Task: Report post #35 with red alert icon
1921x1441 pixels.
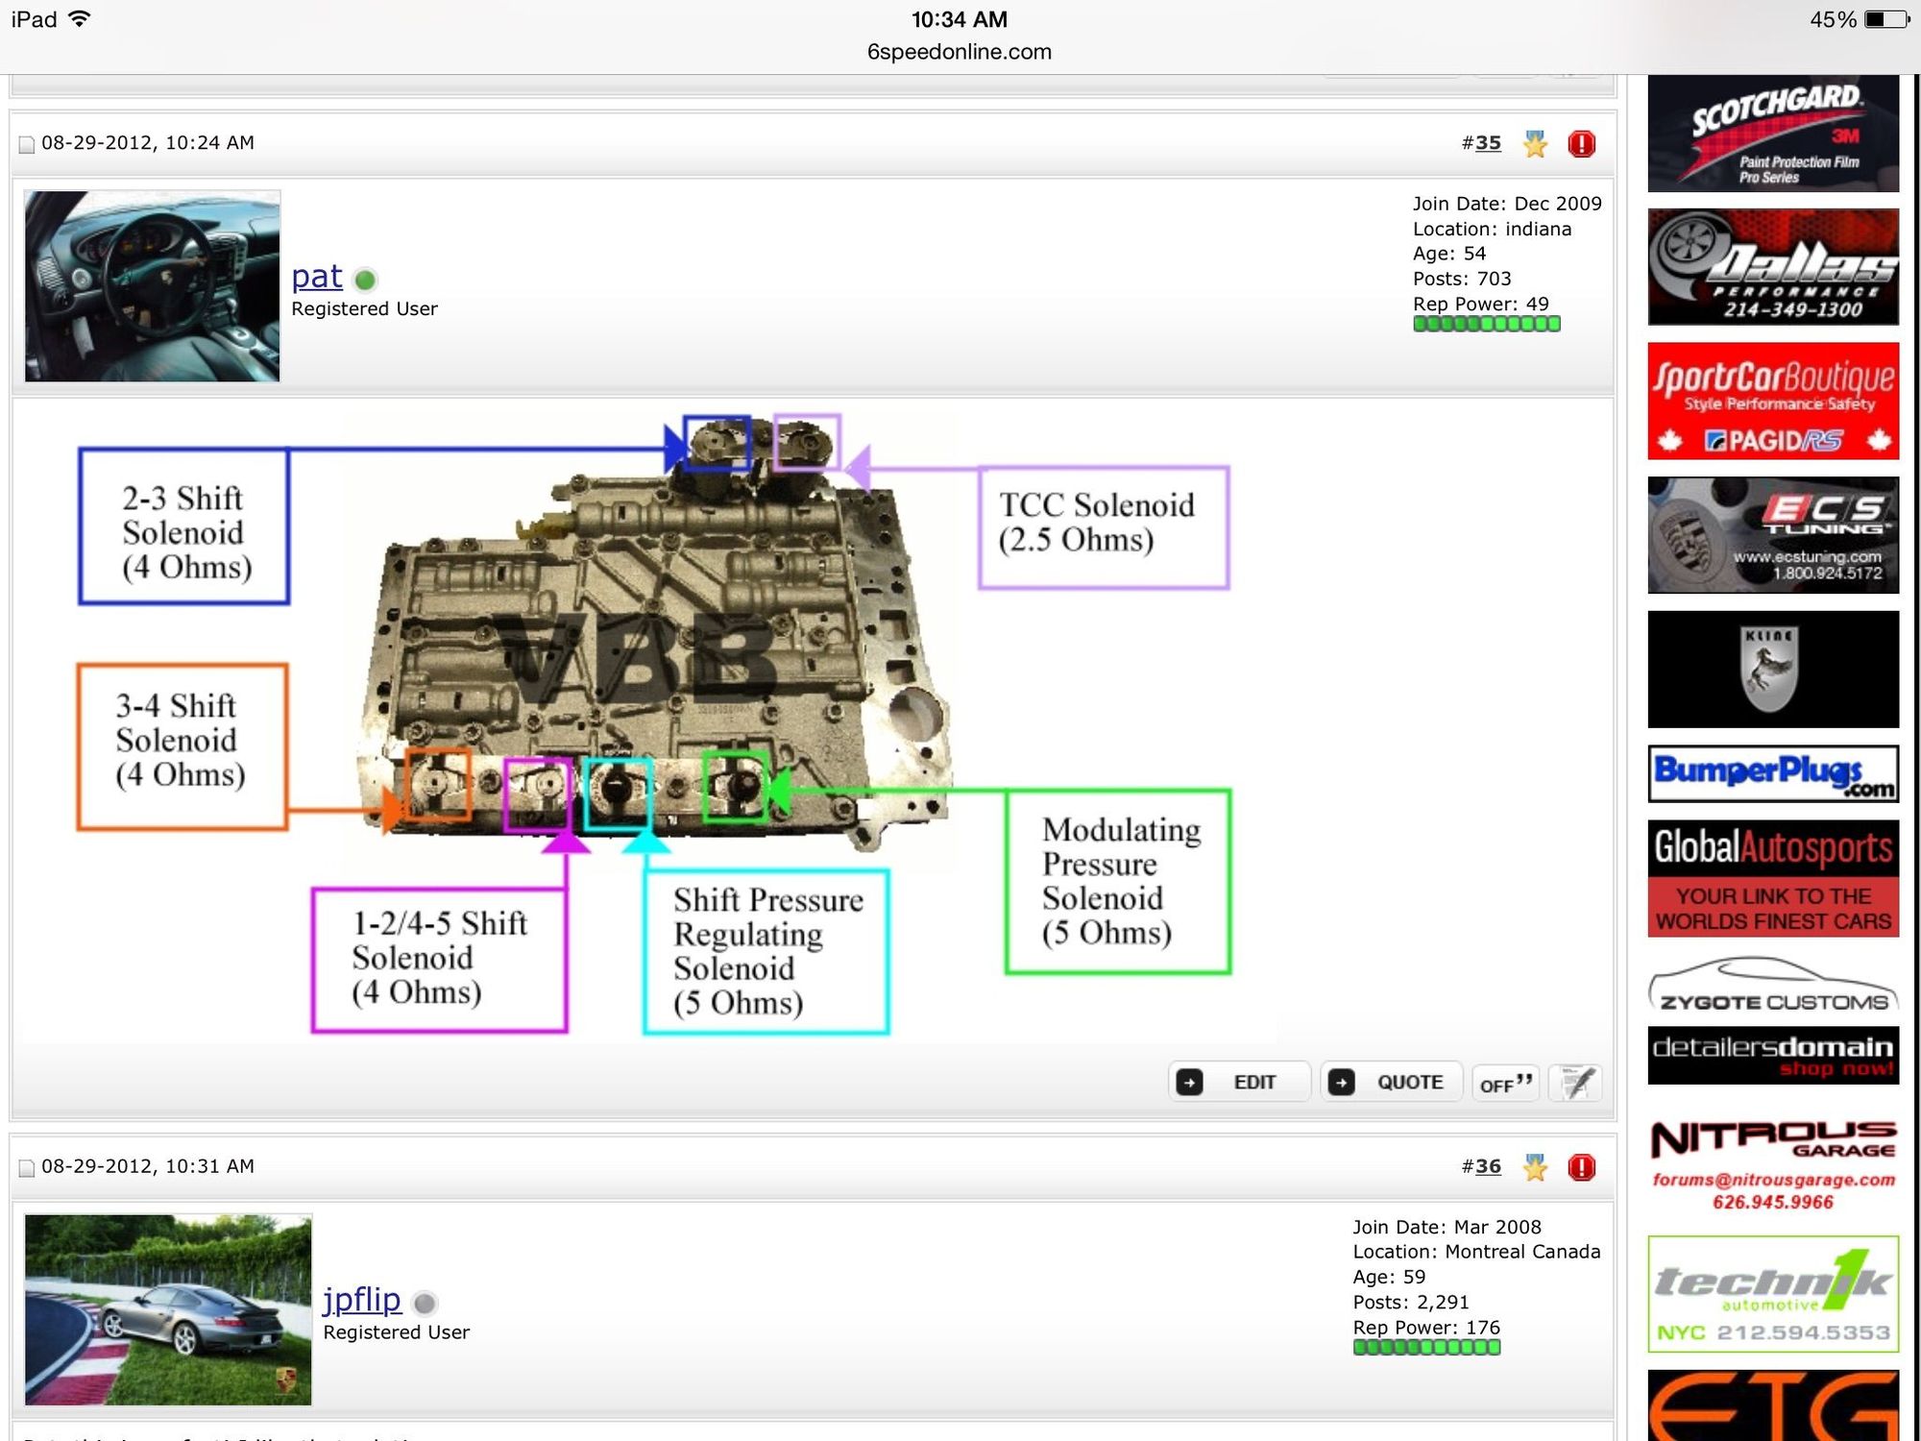Action: 1581,144
